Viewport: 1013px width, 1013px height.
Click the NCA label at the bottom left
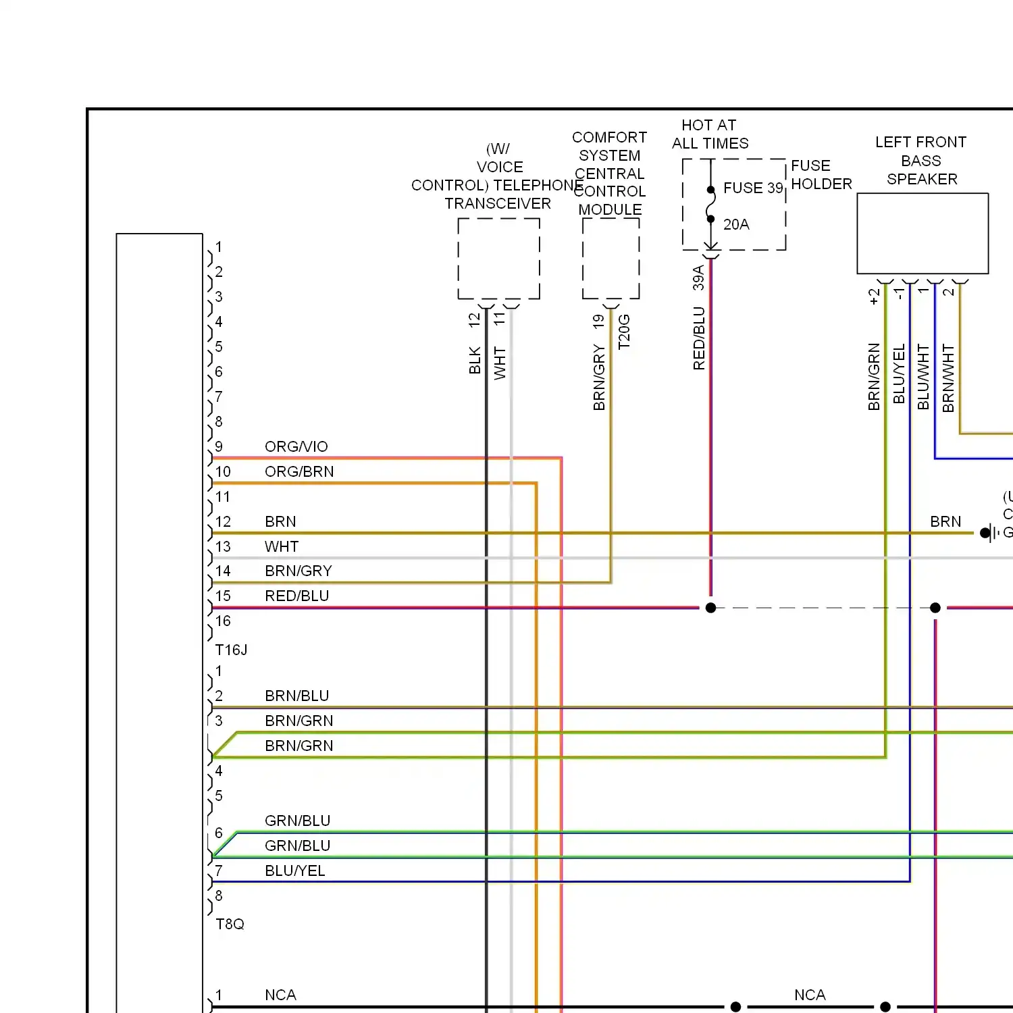coord(280,995)
